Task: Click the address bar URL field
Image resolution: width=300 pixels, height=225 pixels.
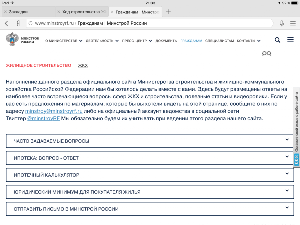Action: point(149,23)
